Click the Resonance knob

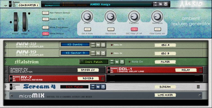coord(157,17)
